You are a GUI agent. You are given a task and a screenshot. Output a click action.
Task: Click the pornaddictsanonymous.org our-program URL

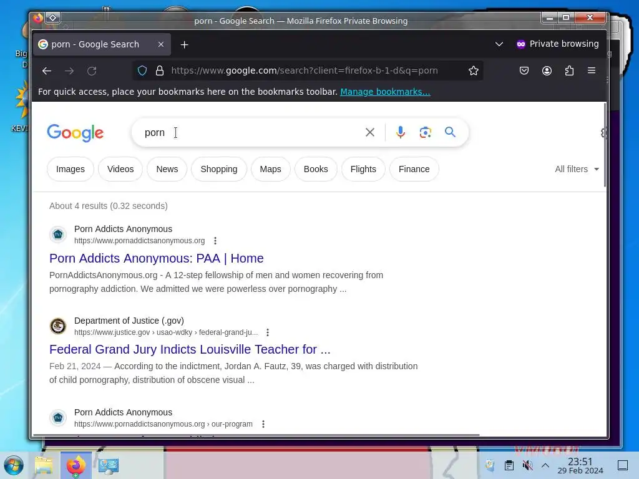(x=163, y=424)
